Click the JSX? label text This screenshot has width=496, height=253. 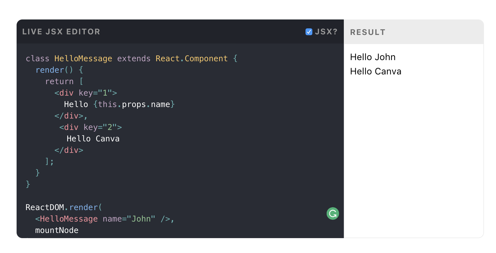326,32
